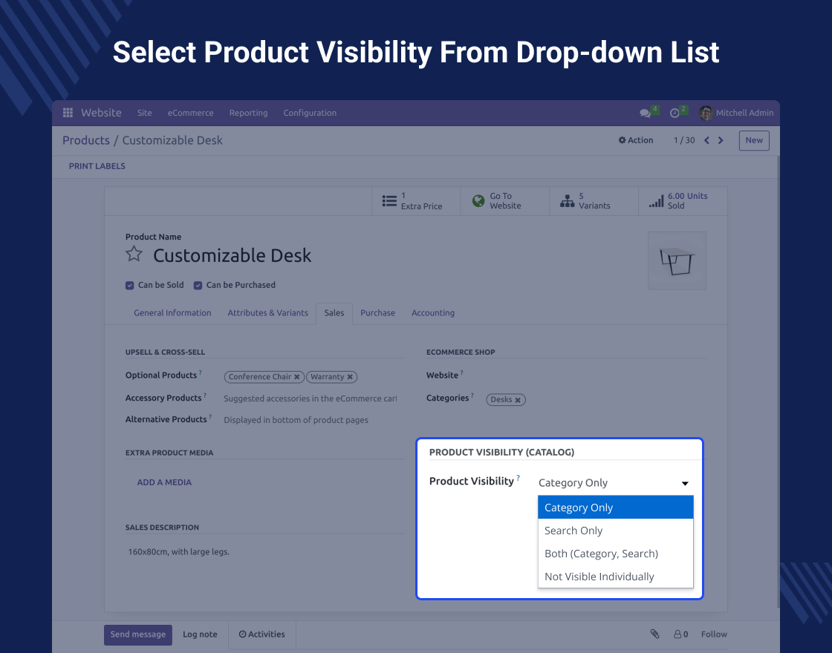
Task: Open followers count icon
Action: (x=680, y=634)
